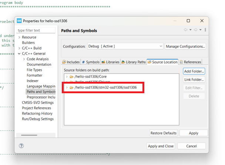Expand the Resource tree node
The width and height of the screenshot is (225, 165).
(19, 37)
